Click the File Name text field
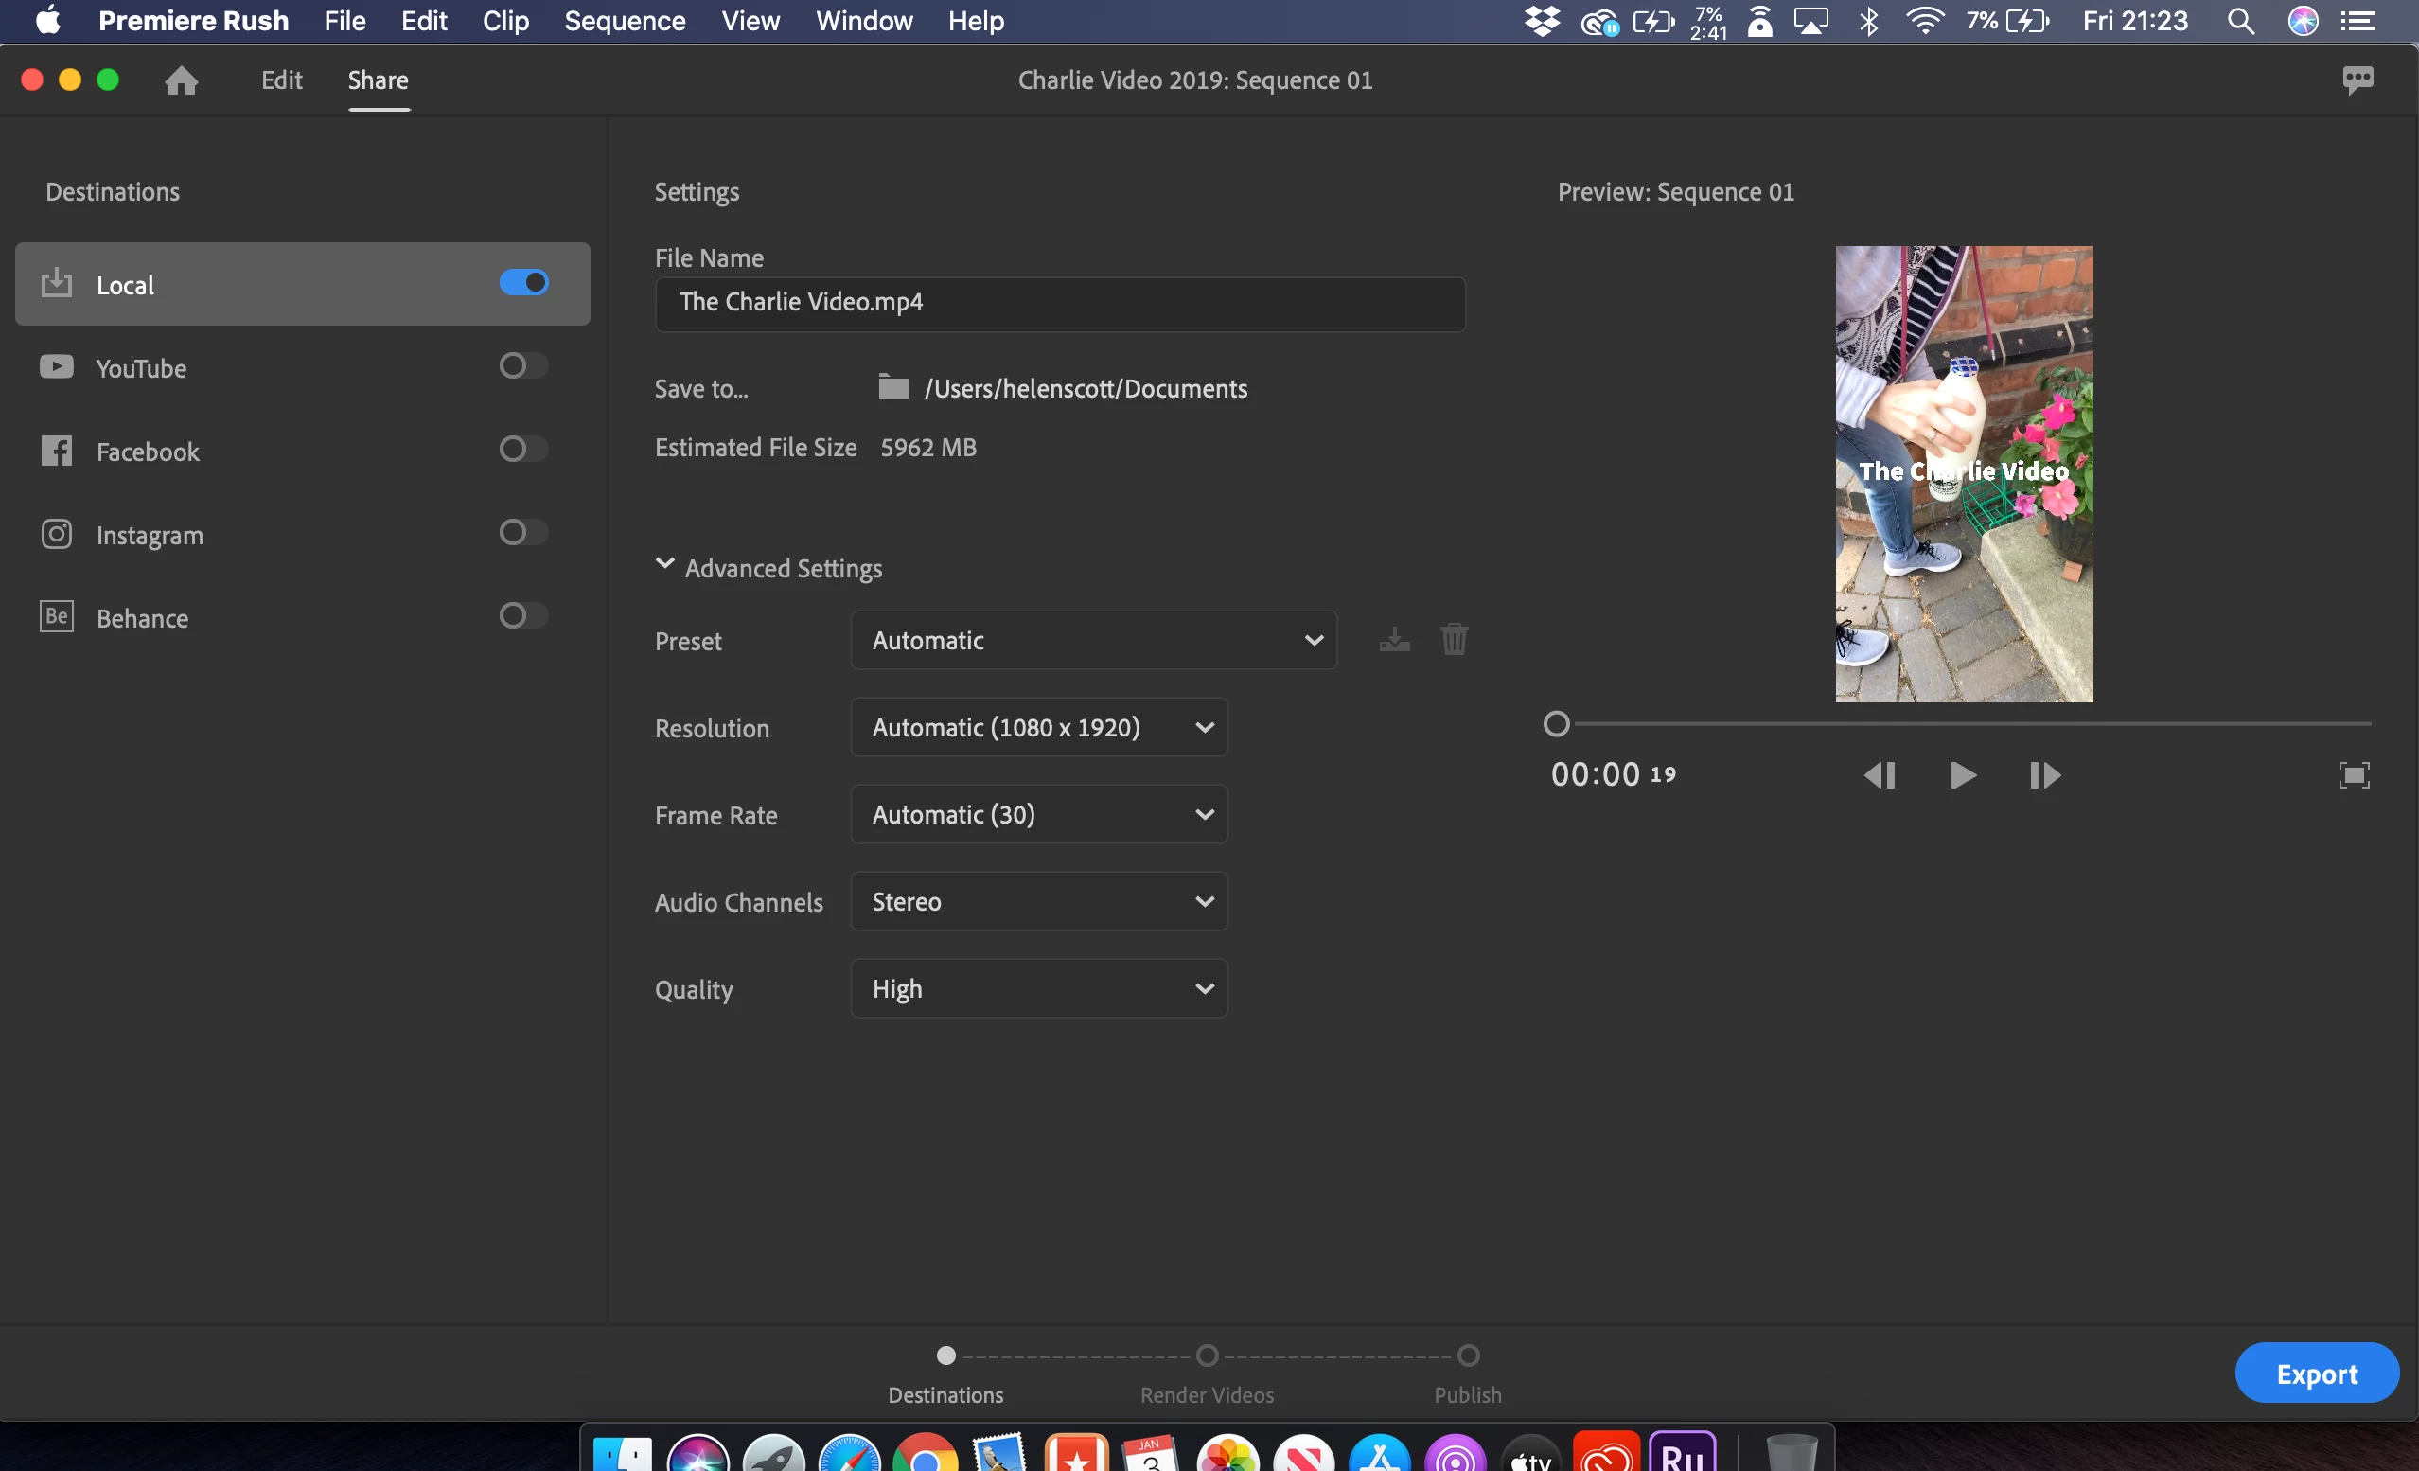2419x1471 pixels. click(1059, 304)
